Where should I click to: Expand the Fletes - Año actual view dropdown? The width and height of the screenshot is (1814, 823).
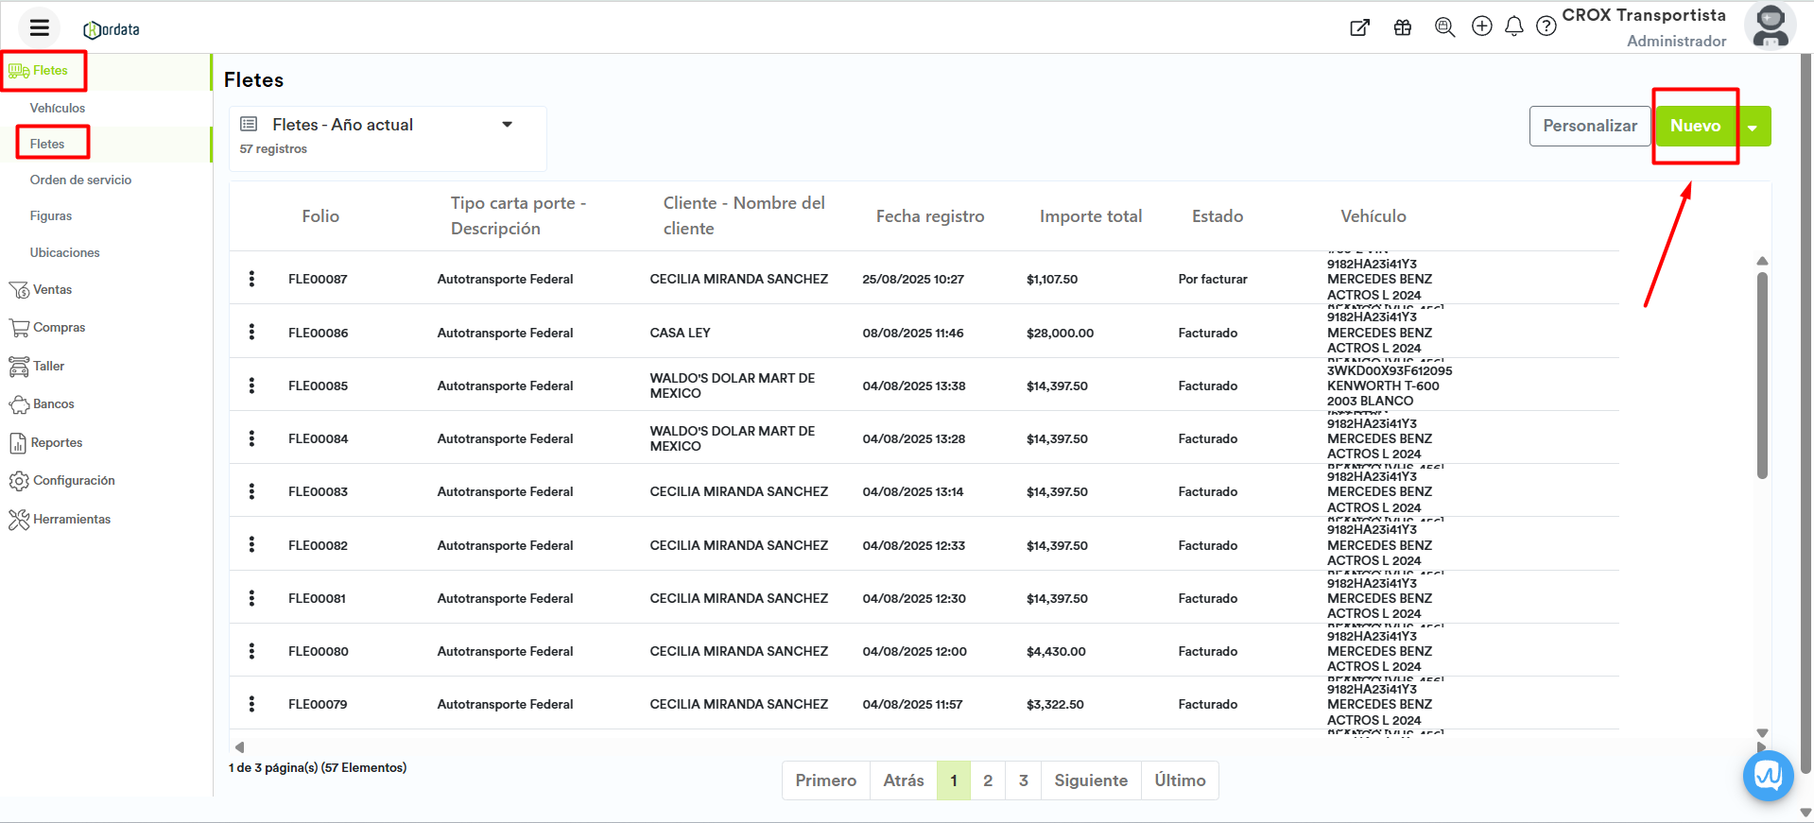(x=507, y=125)
